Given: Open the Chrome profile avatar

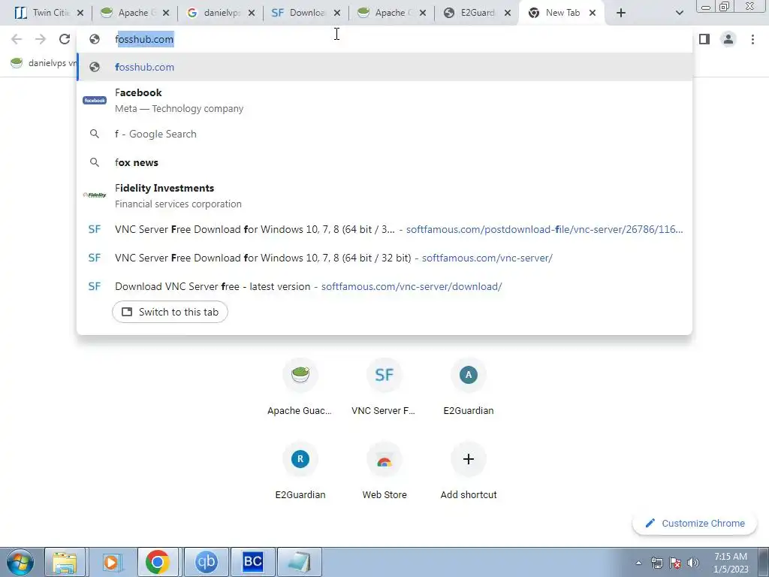Looking at the screenshot, I should click(728, 39).
